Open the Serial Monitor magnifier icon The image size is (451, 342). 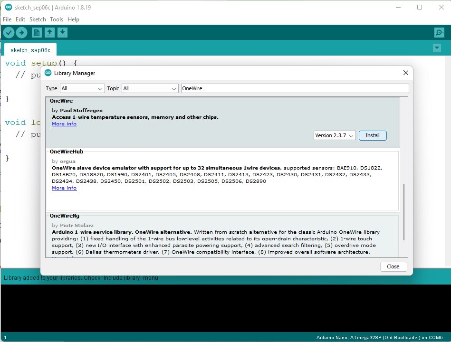coord(439,32)
